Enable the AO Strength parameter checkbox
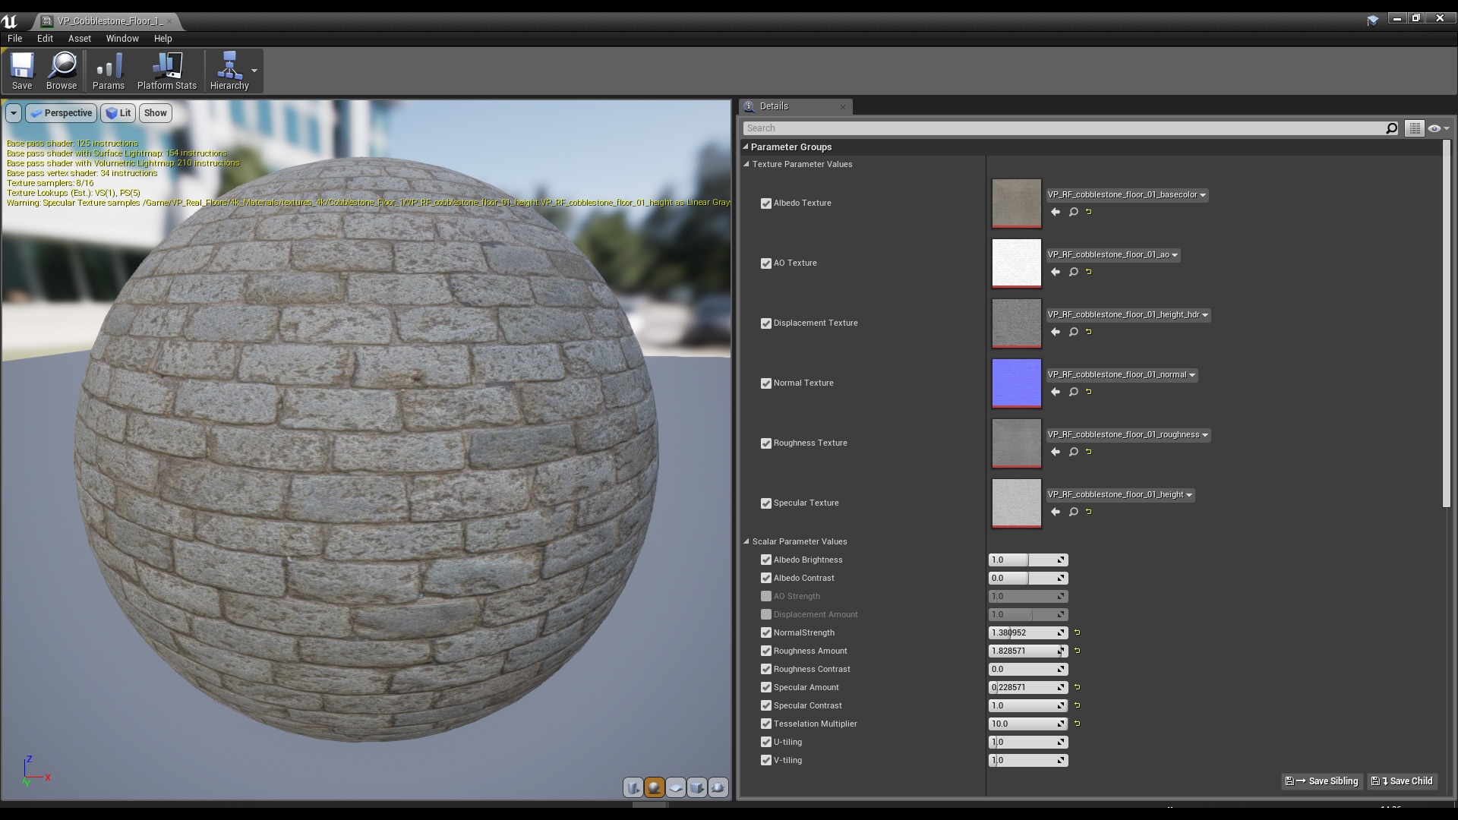 click(x=765, y=596)
